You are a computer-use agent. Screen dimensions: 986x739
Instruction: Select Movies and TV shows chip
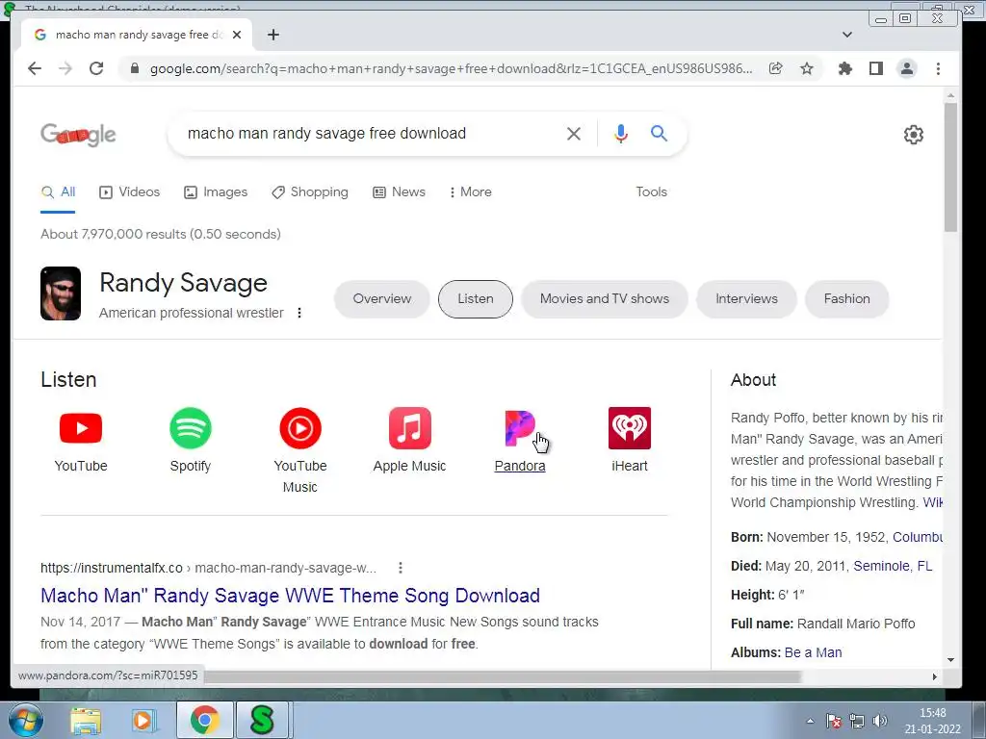(x=605, y=298)
